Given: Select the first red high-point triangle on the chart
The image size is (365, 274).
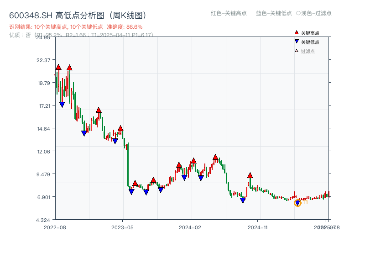Looking at the screenshot, I should (x=58, y=67).
